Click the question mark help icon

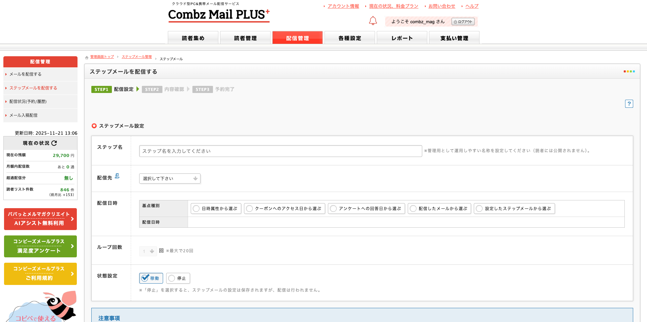(629, 104)
